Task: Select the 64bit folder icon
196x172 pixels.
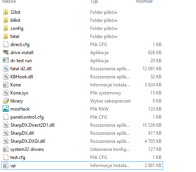Action: pyautogui.click(x=6, y=20)
